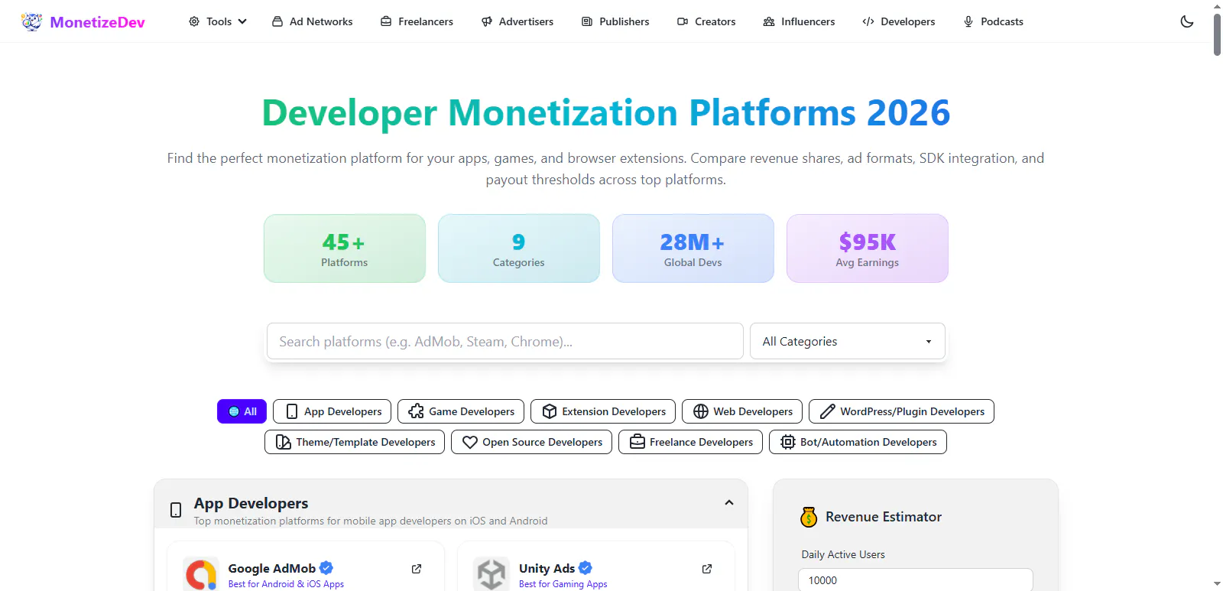Open Google AdMob external link icon
Image resolution: width=1223 pixels, height=591 pixels.
pos(417,569)
